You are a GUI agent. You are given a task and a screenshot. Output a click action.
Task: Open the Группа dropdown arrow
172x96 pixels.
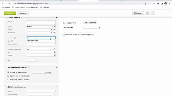click(x=54, y=27)
